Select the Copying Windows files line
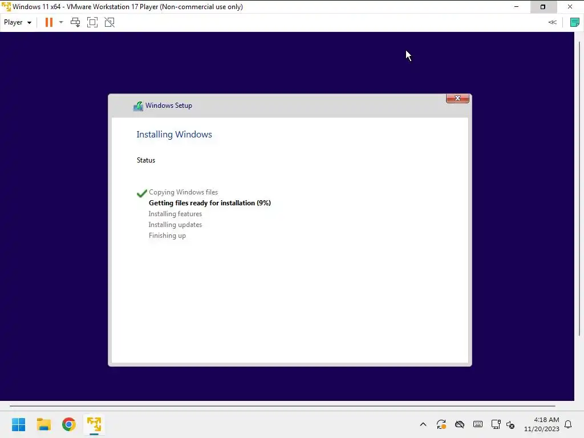Image resolution: width=584 pixels, height=438 pixels. (x=183, y=192)
